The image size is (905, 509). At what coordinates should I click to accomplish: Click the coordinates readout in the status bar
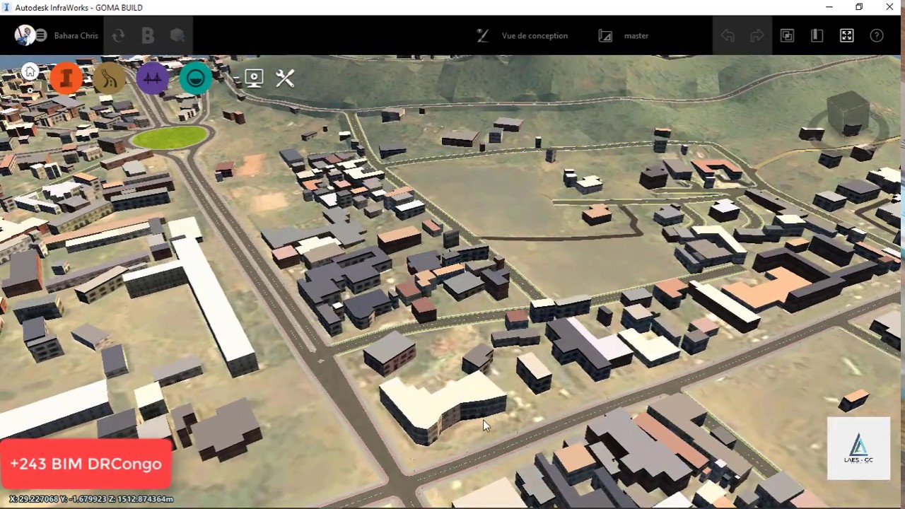coord(90,499)
